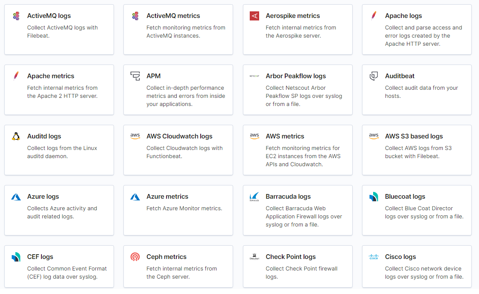
Task: Open the AWS S3 based logs title
Action: 414,136
